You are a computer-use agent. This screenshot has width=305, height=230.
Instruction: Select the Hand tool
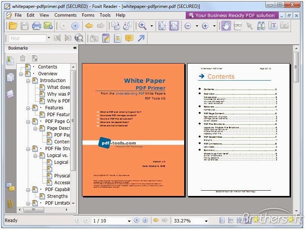(x=226, y=25)
